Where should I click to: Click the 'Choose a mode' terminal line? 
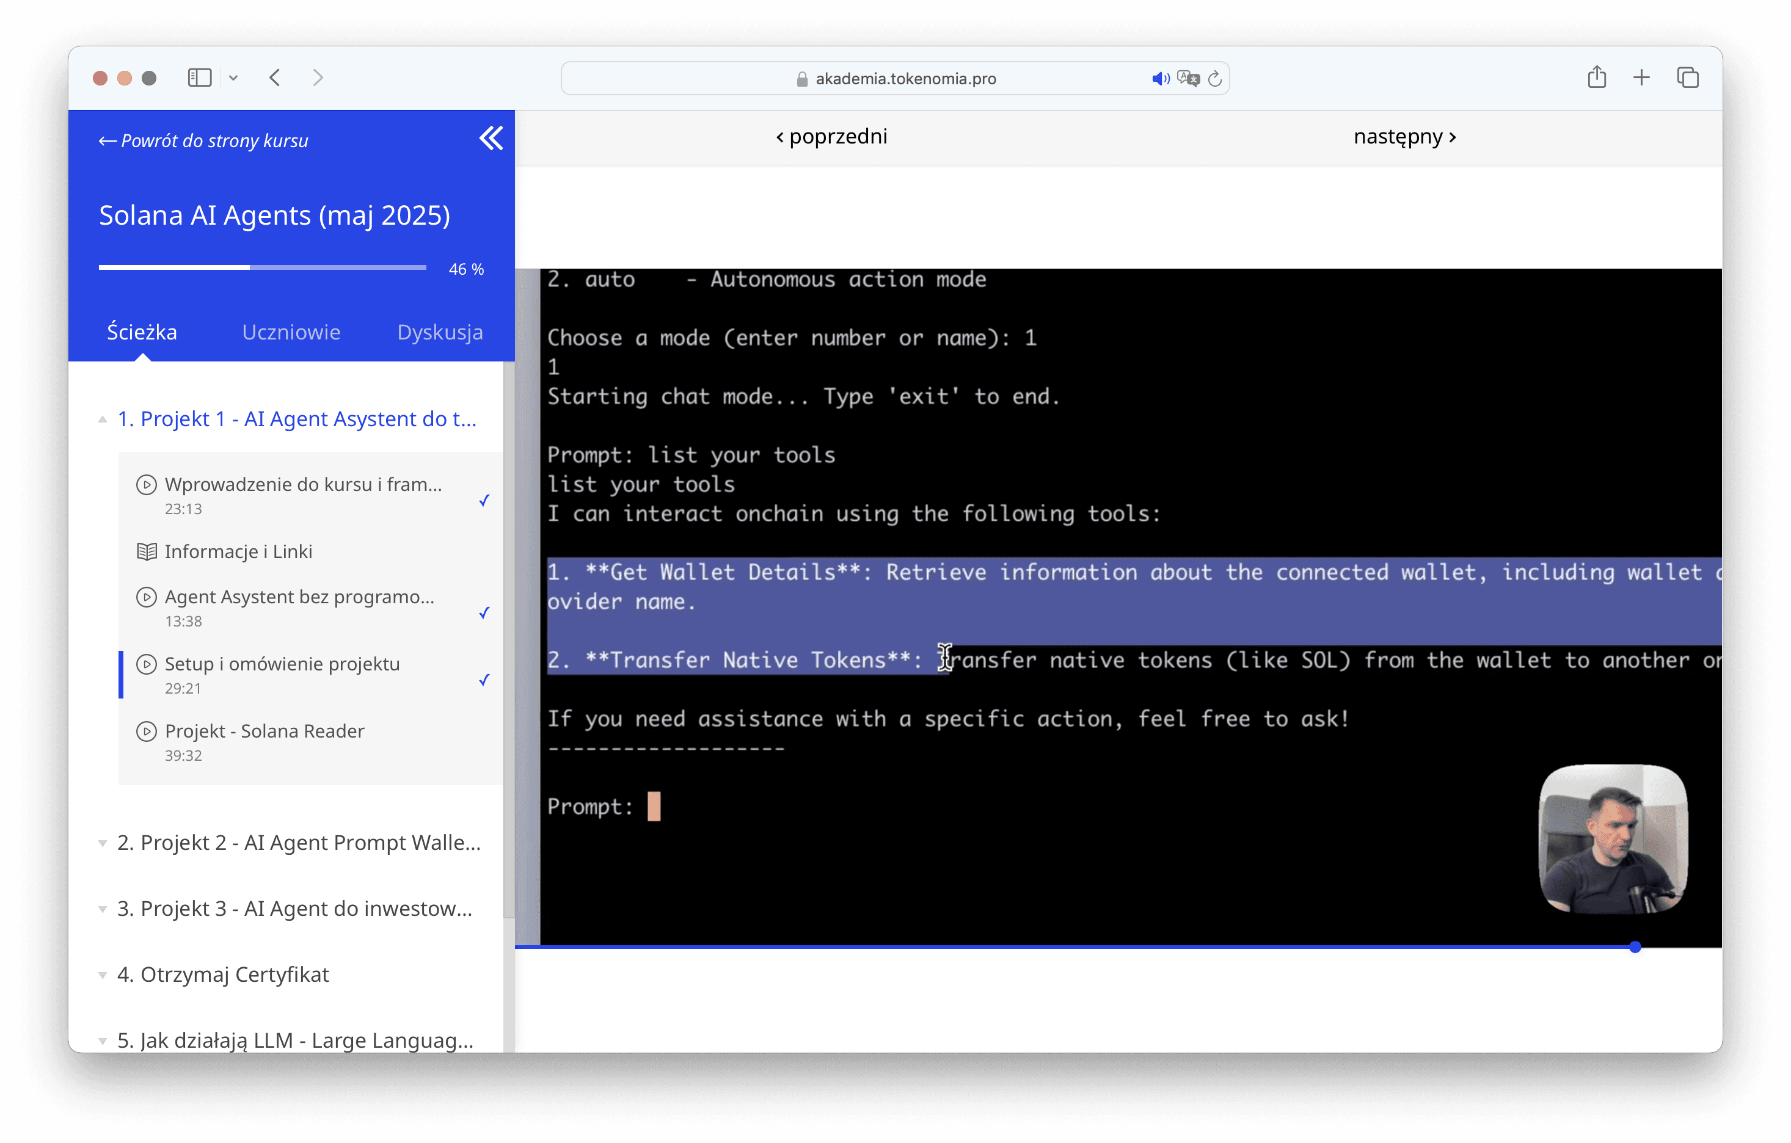point(792,338)
